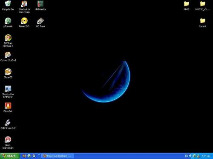Open the µTorrent system tray icon
The width and height of the screenshot is (213, 159).
(194, 156)
